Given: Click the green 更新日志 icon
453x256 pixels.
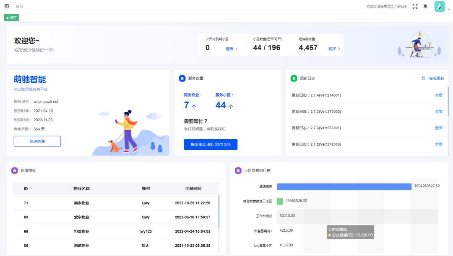Looking at the screenshot, I should coord(294,78).
